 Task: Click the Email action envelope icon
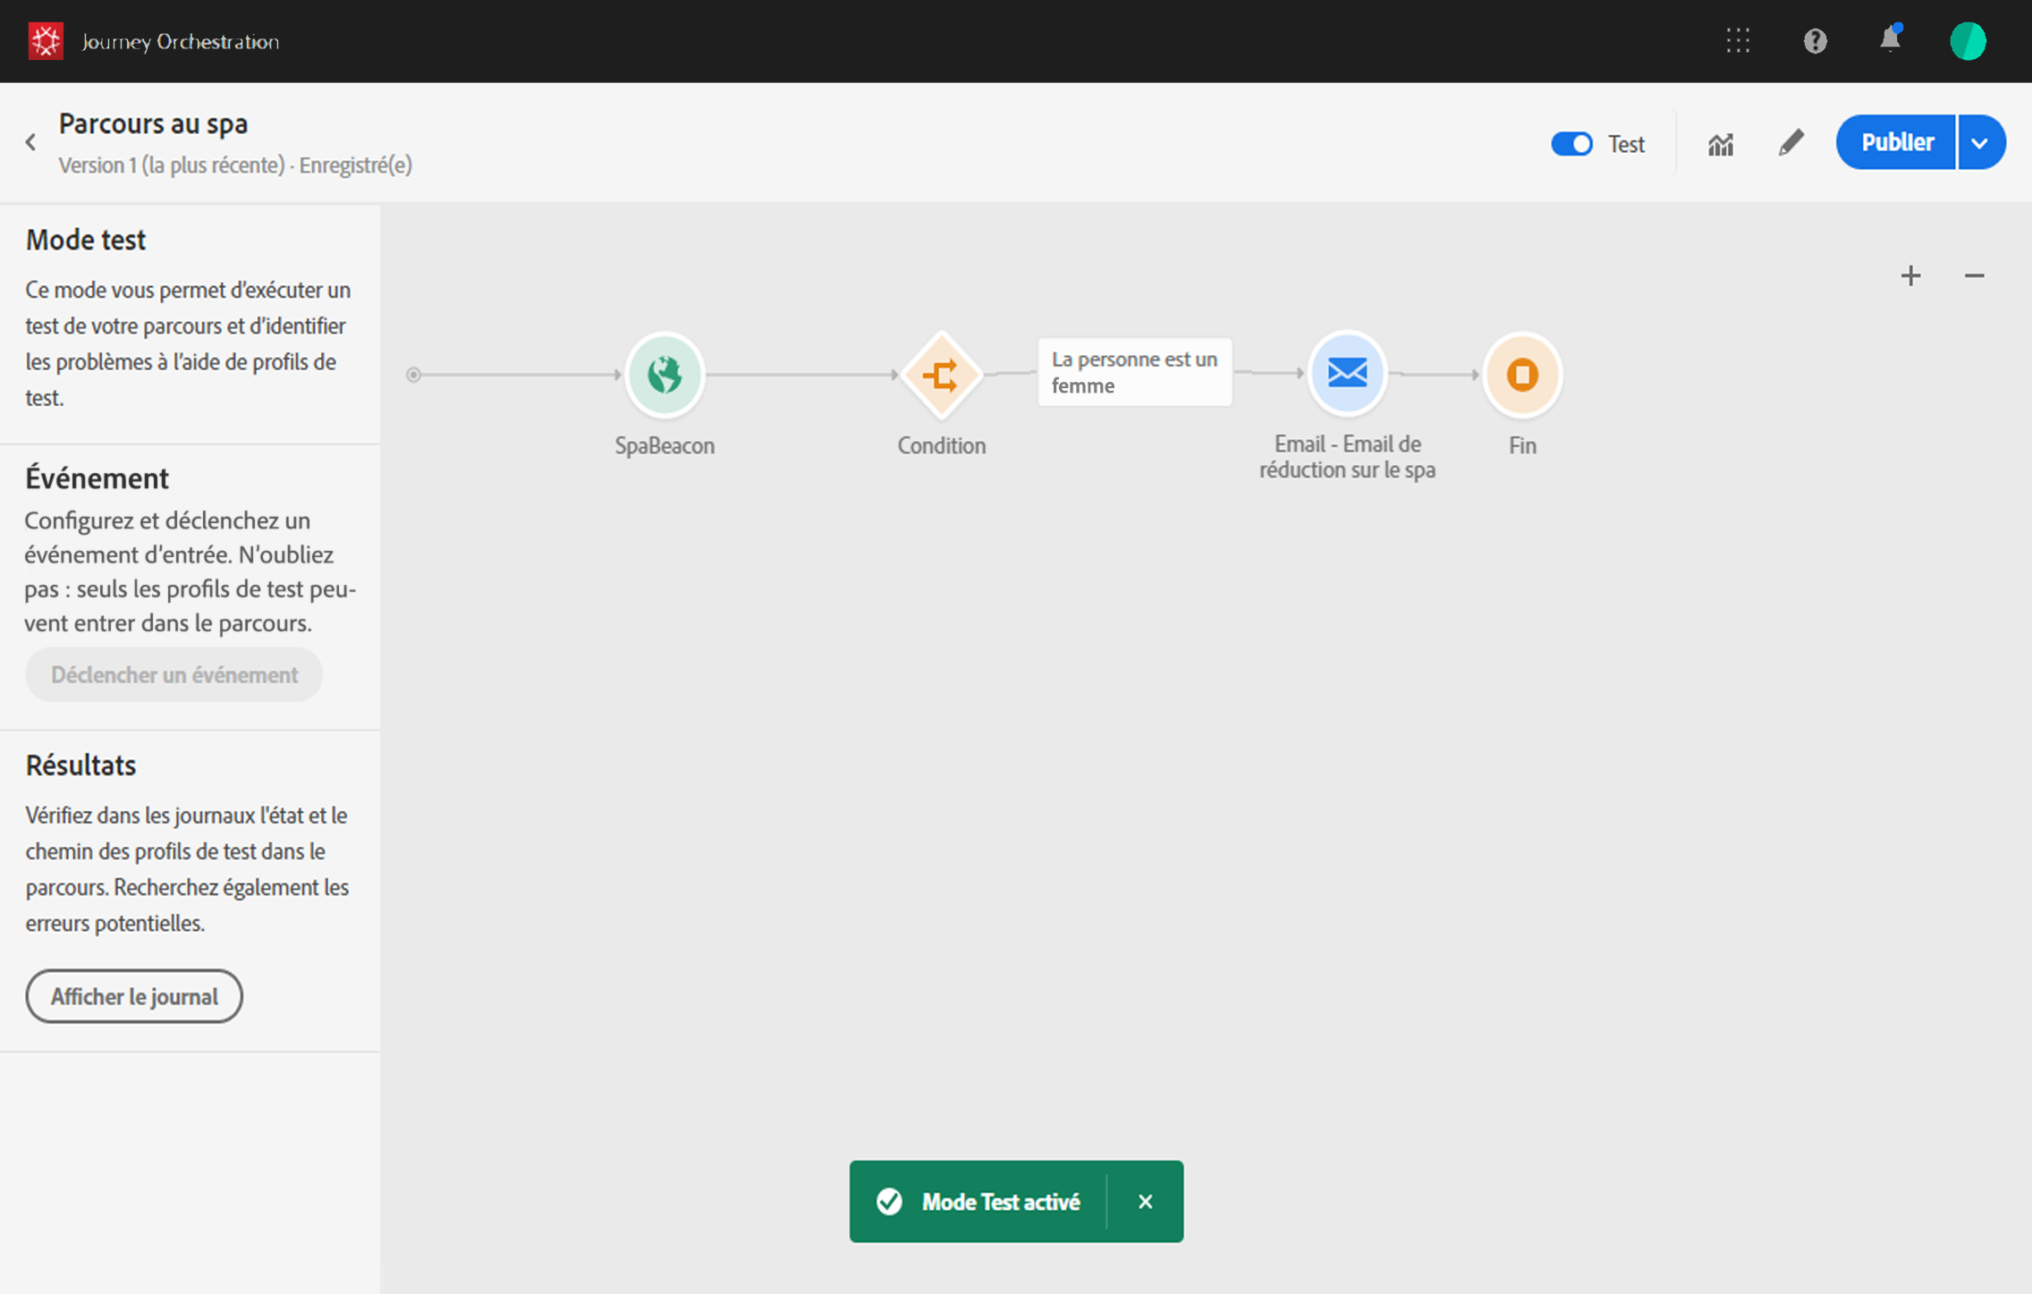[x=1347, y=372]
